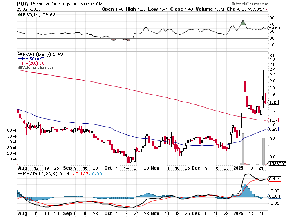Click the red down arrow after Chg percentage
Screen dimensions: 286x217
tap(267, 9)
